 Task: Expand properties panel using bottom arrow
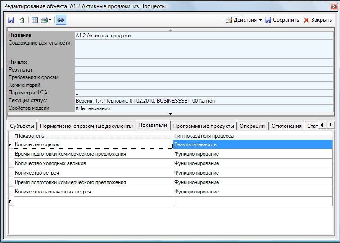tap(170, 114)
